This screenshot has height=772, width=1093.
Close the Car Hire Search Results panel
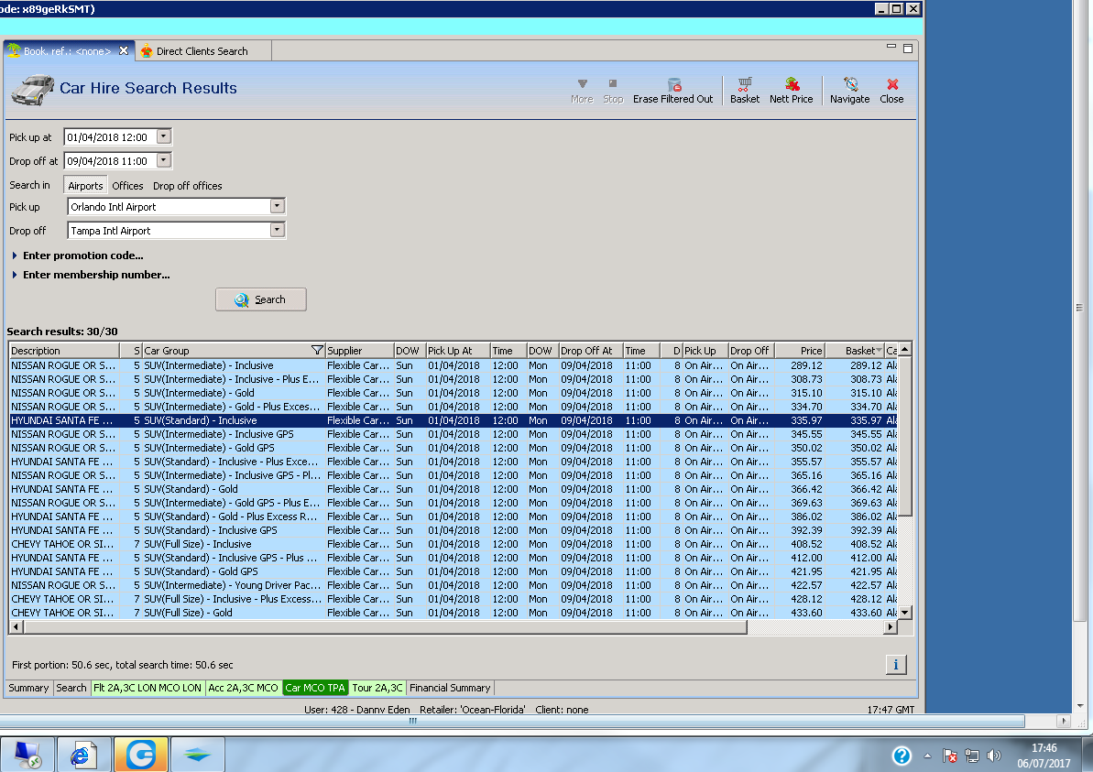[891, 92]
